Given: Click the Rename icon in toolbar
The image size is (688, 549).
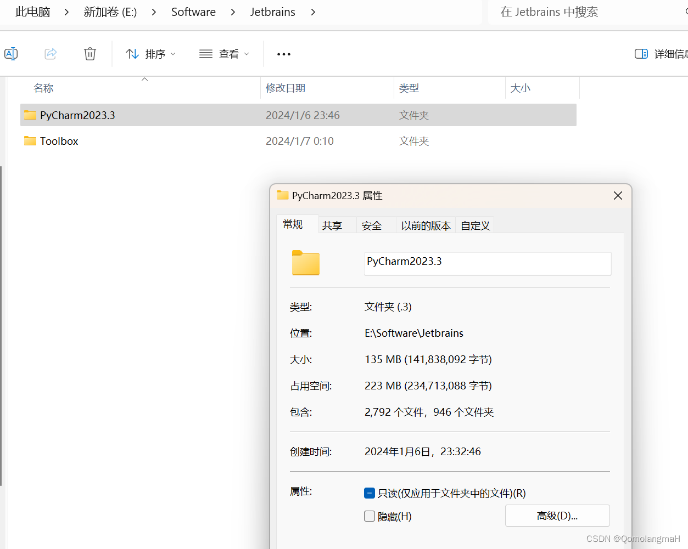Looking at the screenshot, I should pyautogui.click(x=11, y=54).
